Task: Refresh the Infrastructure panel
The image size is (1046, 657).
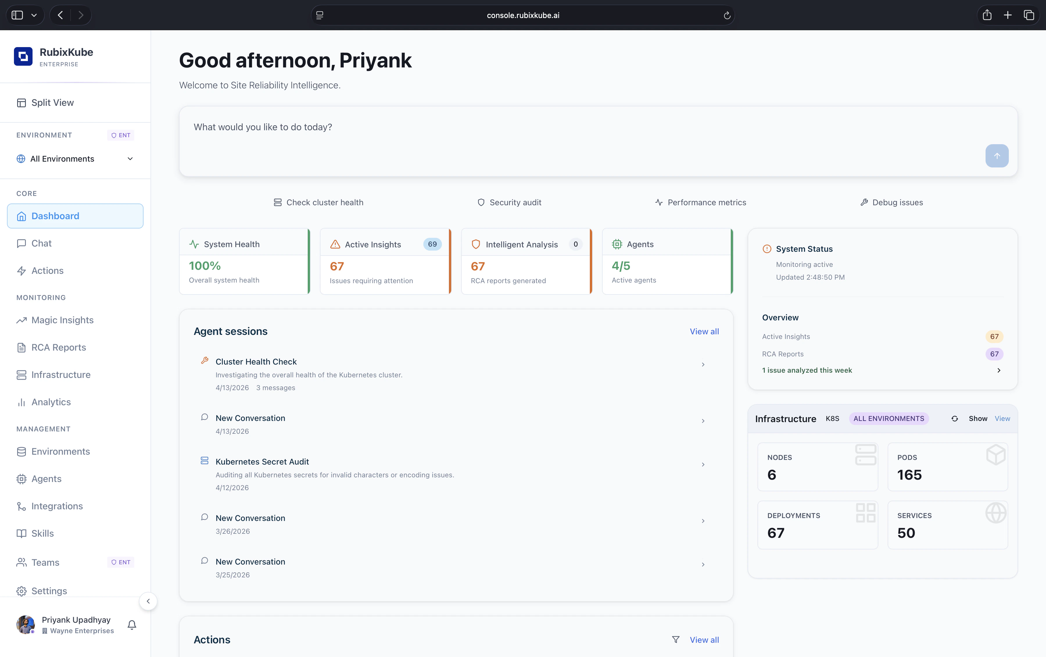Action: click(x=954, y=418)
